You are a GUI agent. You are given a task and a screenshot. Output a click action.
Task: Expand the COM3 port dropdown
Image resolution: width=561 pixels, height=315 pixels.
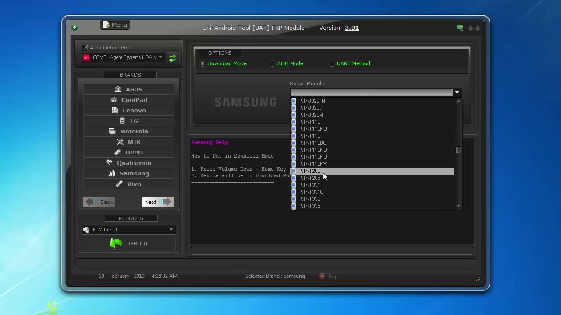[160, 57]
